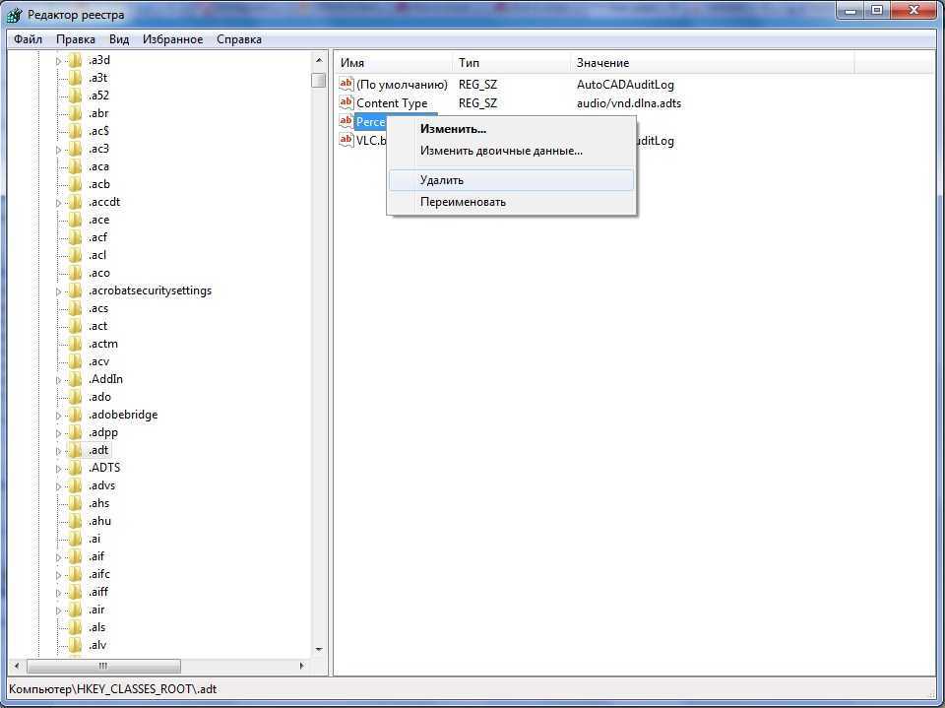Expand the .advs registry key
This screenshot has width=945, height=708.
pyautogui.click(x=58, y=486)
